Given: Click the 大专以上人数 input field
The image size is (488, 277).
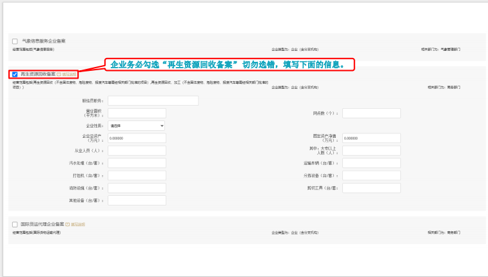Looking at the screenshot, I should (x=371, y=151).
